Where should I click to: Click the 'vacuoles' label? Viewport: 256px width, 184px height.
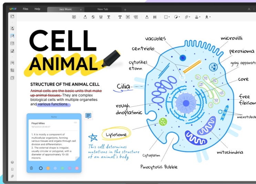pyautogui.click(x=155, y=38)
